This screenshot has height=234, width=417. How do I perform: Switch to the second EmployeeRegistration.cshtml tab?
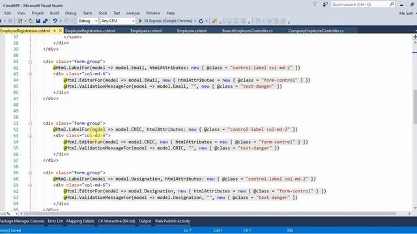point(90,31)
